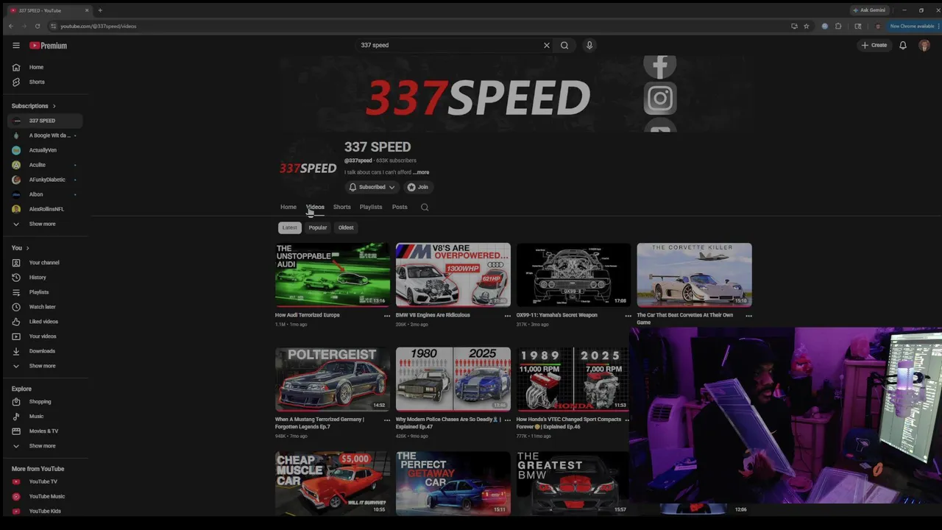Click the Create button
This screenshot has height=530, width=942.
pyautogui.click(x=874, y=46)
